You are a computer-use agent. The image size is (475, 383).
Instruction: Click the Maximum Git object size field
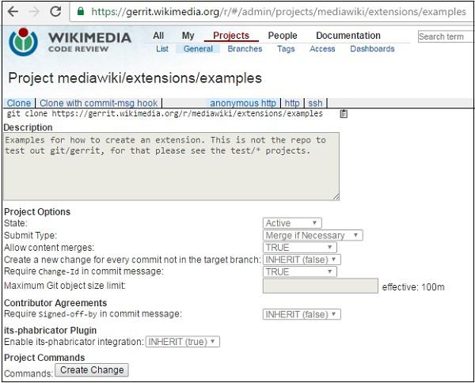(321, 286)
